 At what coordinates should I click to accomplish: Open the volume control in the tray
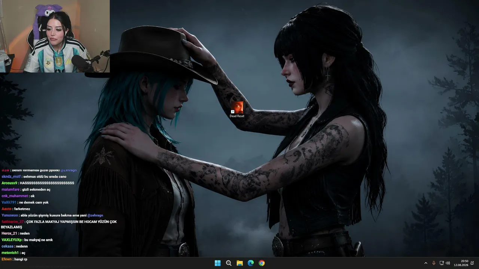click(x=448, y=263)
